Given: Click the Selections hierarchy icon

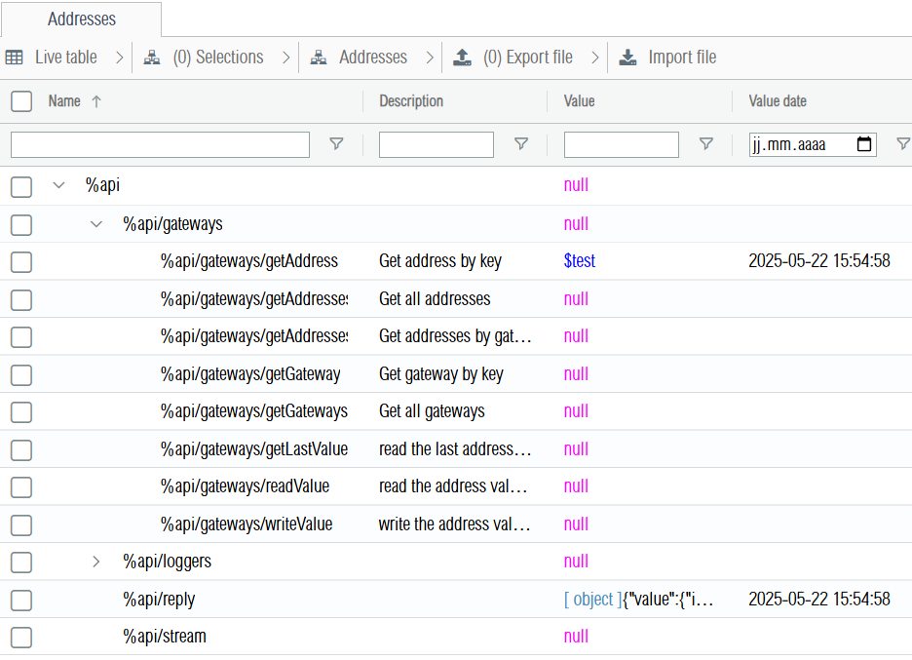Looking at the screenshot, I should tap(152, 58).
